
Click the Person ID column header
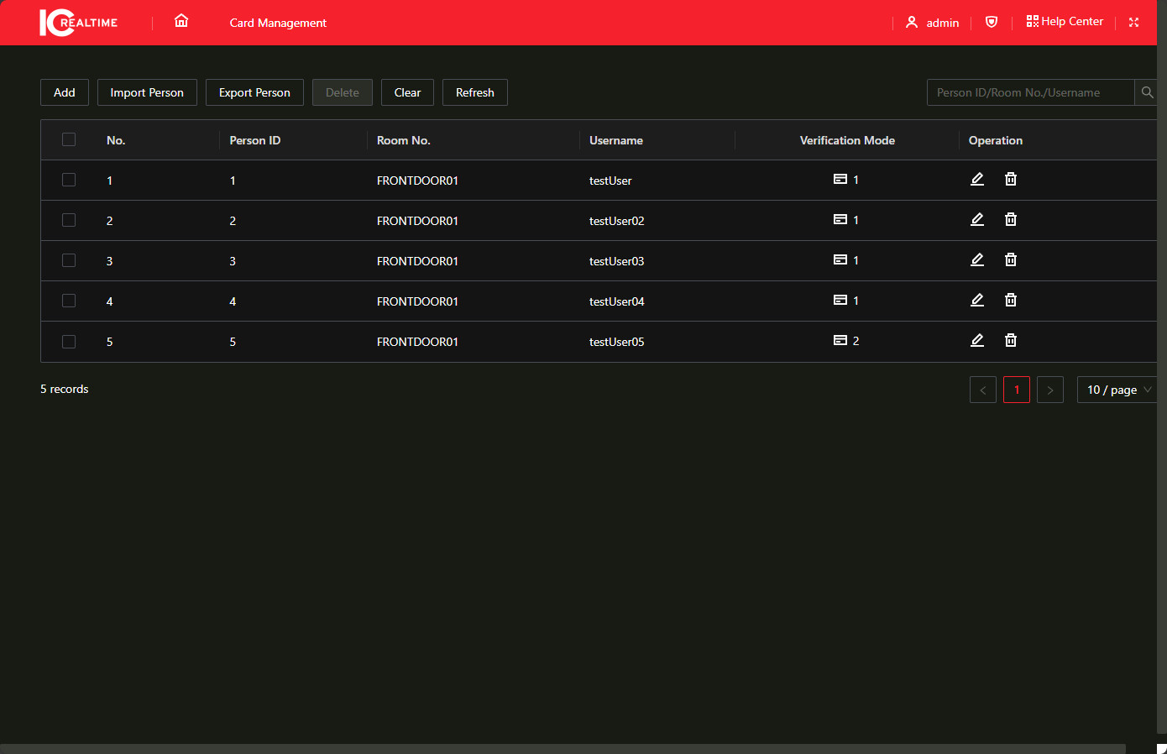coord(255,140)
